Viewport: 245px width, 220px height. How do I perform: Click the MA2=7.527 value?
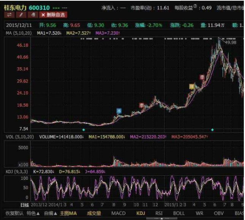(x=78, y=33)
